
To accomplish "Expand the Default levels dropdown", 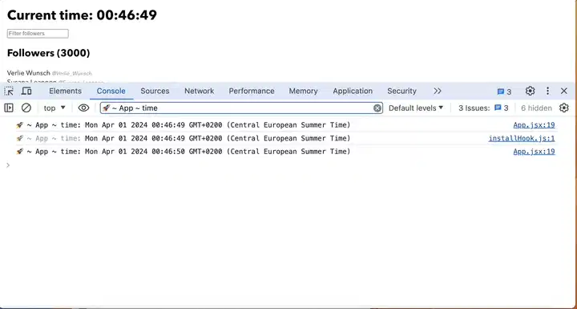I will coord(416,108).
